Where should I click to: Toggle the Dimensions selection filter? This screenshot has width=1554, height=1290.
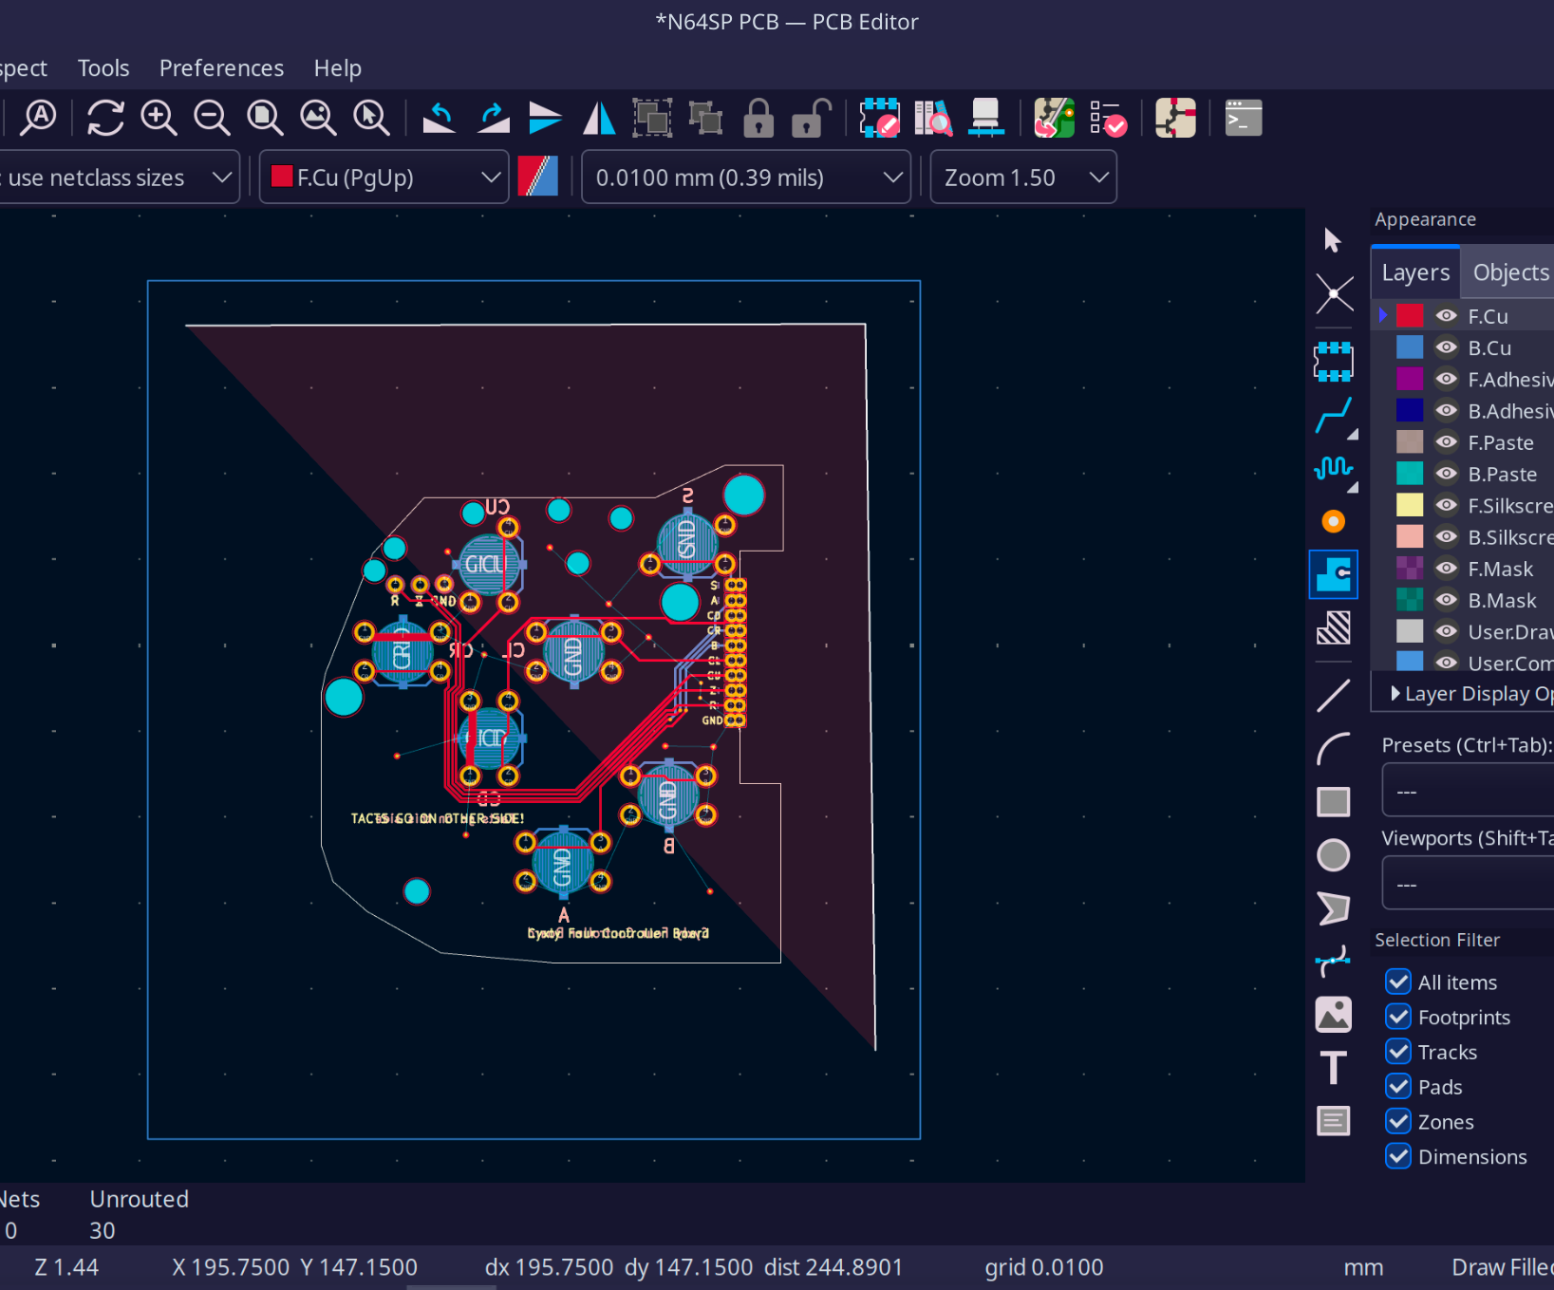[x=1398, y=1157]
